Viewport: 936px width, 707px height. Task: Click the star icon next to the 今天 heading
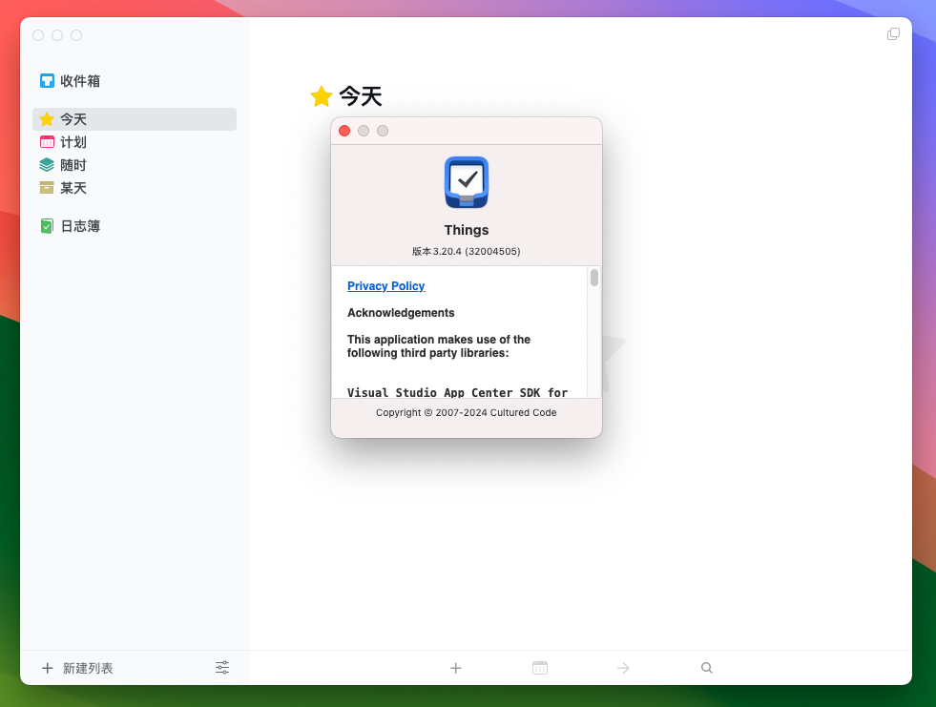(x=320, y=95)
